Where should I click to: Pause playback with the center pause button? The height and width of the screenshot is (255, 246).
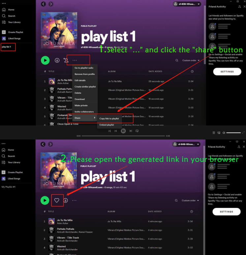coord(123,131)
